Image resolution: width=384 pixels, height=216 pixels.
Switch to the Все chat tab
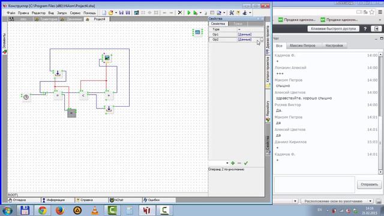point(279,46)
